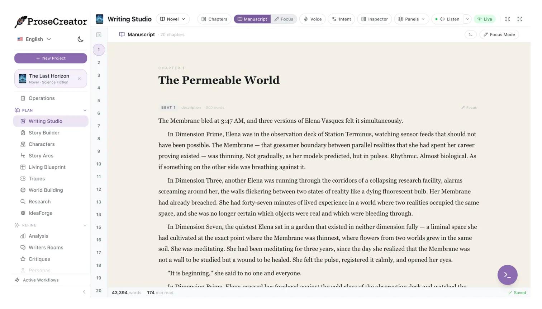The image size is (542, 309).
Task: Click the New Project button
Action: [51, 58]
